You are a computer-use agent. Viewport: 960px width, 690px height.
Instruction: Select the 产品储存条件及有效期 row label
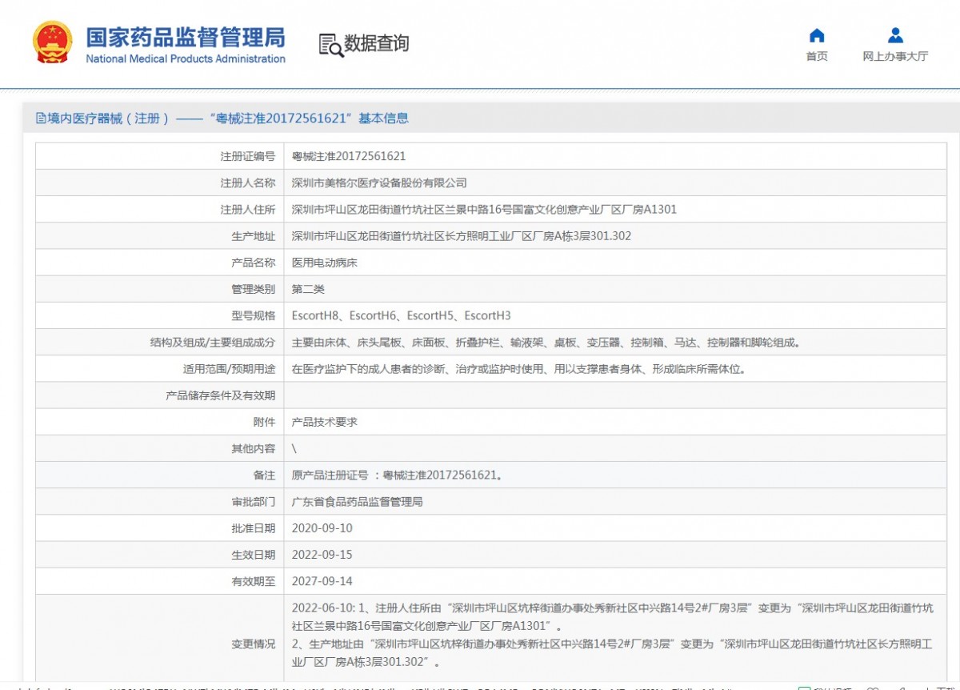[x=220, y=395]
